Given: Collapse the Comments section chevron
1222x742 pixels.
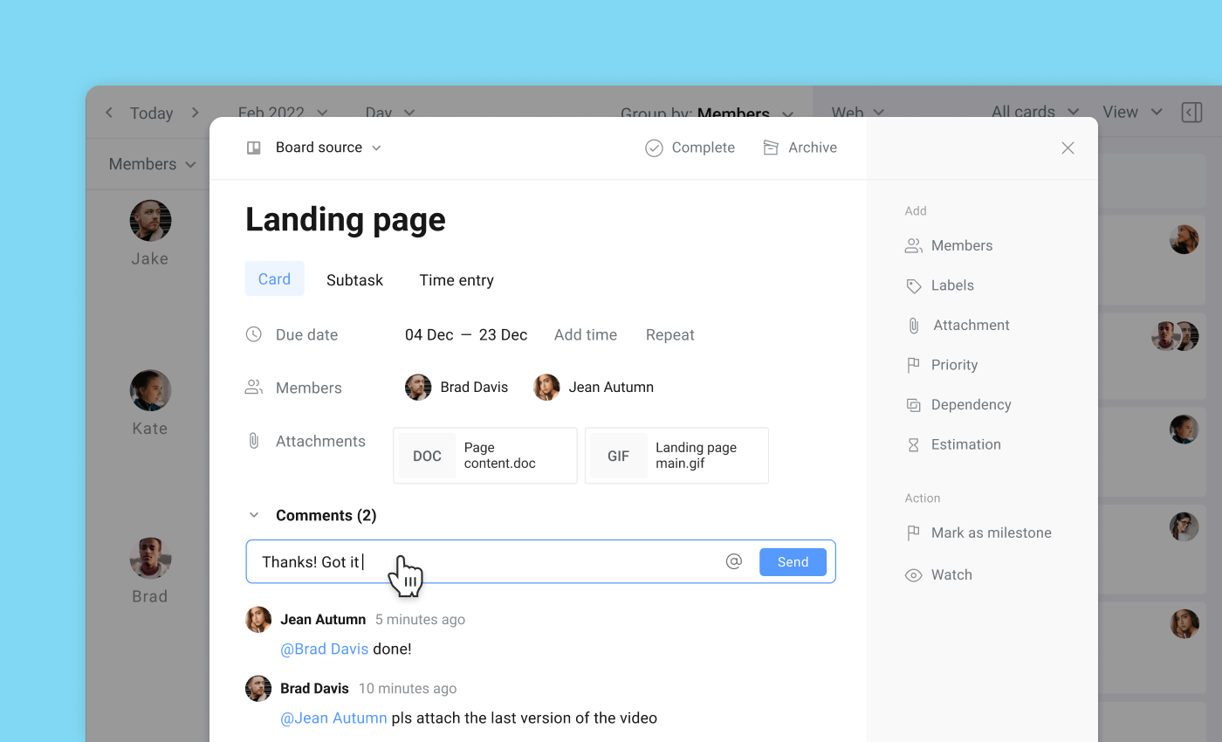Looking at the screenshot, I should pos(254,515).
